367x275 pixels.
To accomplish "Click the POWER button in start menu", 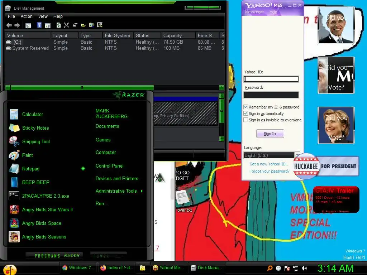I will (108, 256).
